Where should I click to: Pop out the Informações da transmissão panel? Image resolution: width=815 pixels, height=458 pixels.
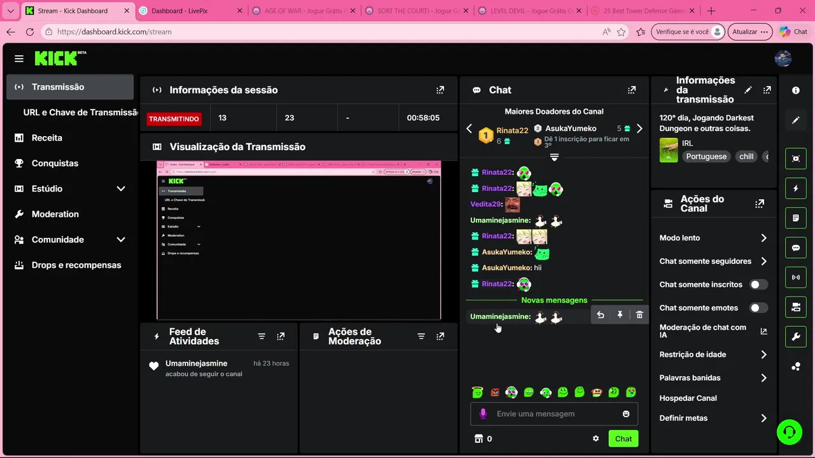coord(767,90)
